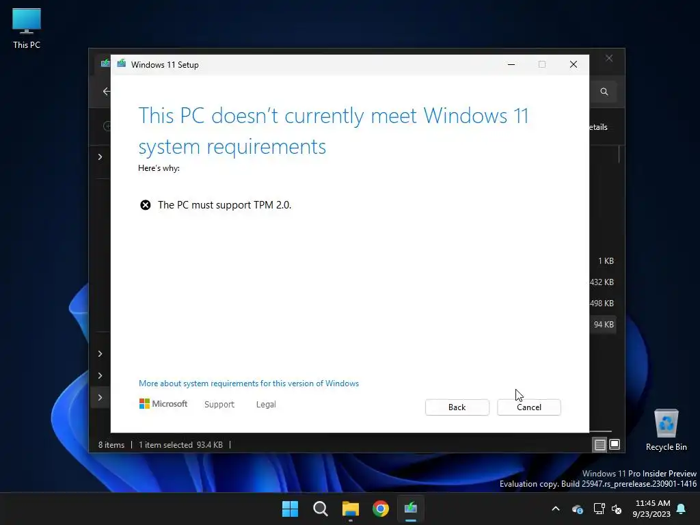700x525 pixels.
Task: Click the Microsoft logo
Action: click(x=163, y=404)
